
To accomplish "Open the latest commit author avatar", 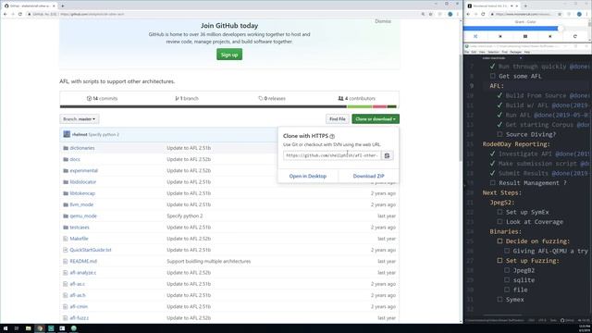I will pos(67,134).
